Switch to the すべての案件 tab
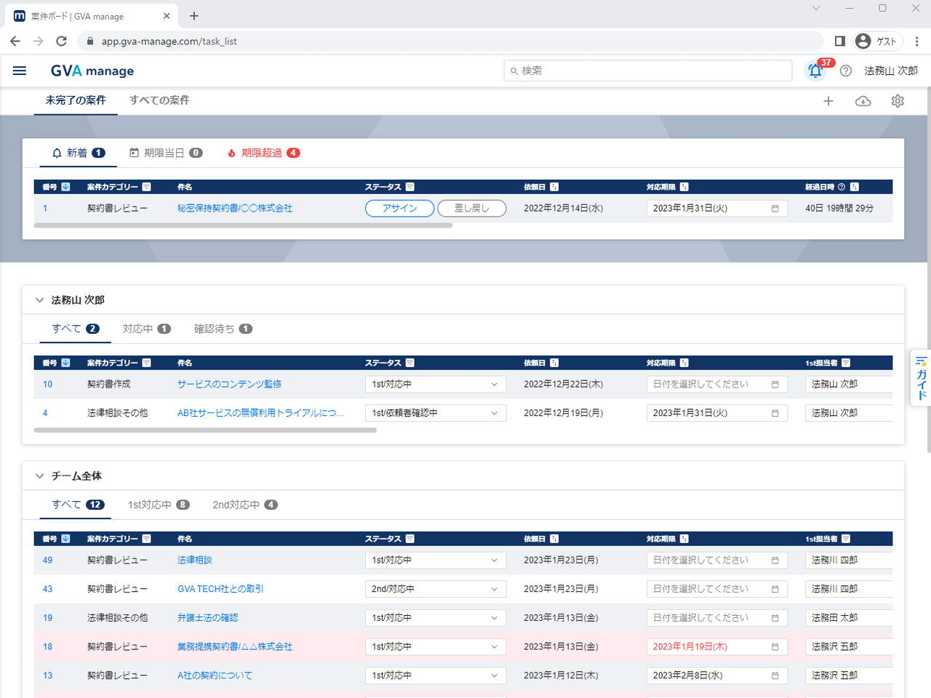 click(x=159, y=100)
